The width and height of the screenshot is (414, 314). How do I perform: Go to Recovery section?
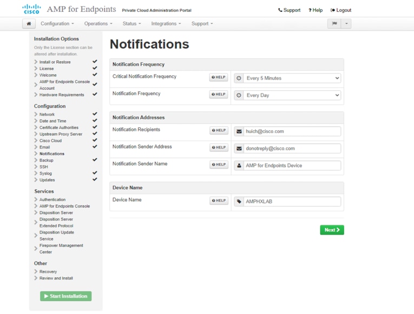[x=48, y=272]
